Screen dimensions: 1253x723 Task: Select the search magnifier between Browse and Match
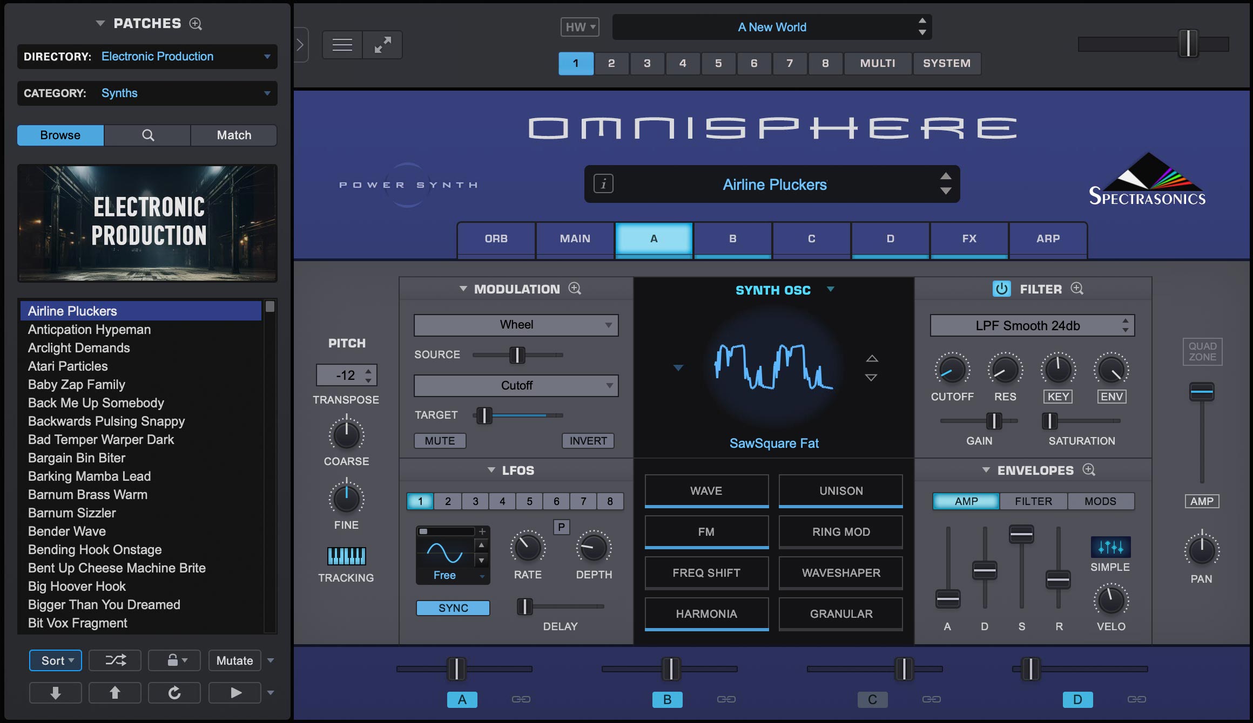click(147, 135)
